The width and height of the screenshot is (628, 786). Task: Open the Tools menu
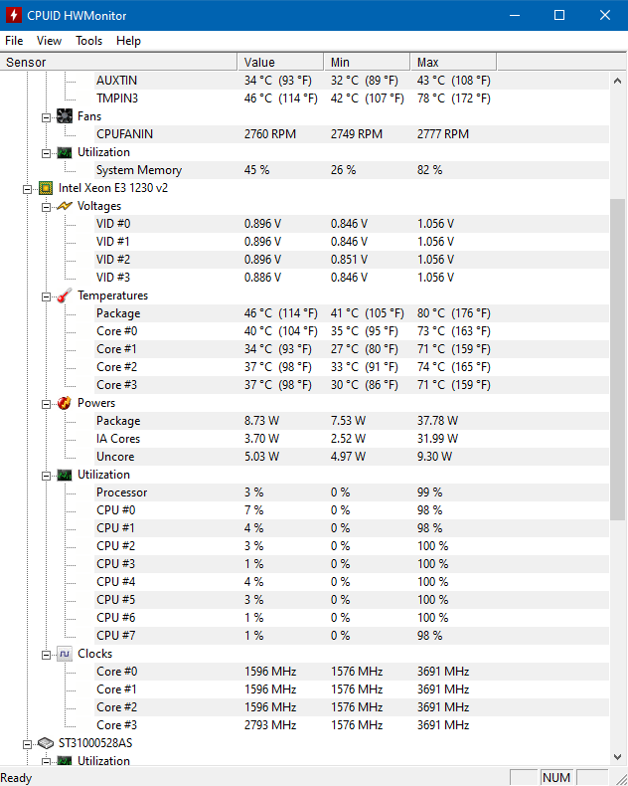[88, 41]
